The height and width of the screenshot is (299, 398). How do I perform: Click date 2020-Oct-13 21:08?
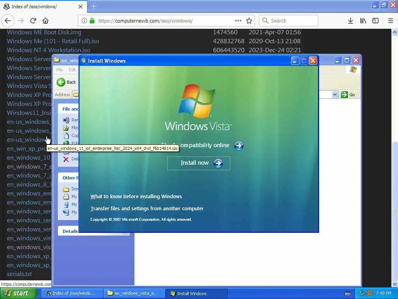pyautogui.click(x=275, y=41)
